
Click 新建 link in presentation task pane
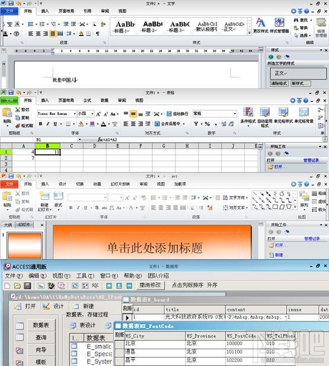pyautogui.click(x=279, y=255)
